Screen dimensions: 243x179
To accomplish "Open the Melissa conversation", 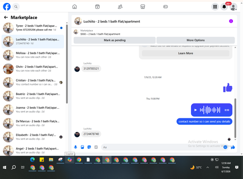I will tap(33, 55).
